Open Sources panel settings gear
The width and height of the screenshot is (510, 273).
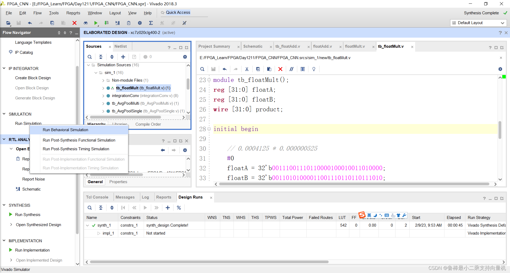coord(185,57)
